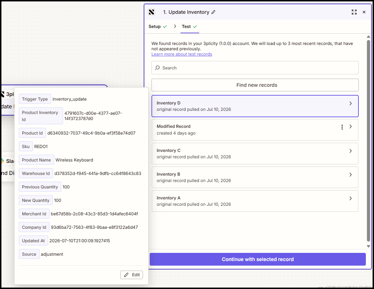Open Modified Record three-dot menu

[x=342, y=127]
